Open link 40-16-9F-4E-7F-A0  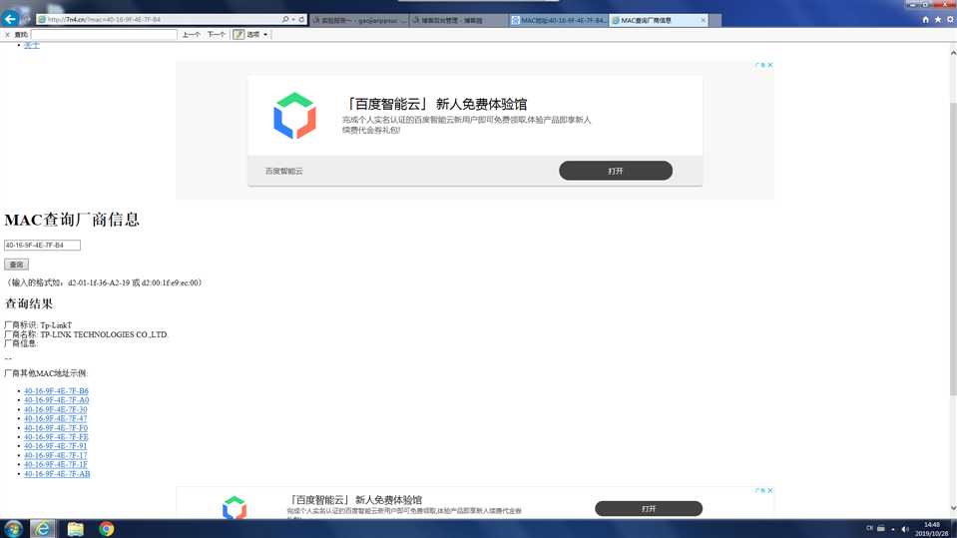56,400
